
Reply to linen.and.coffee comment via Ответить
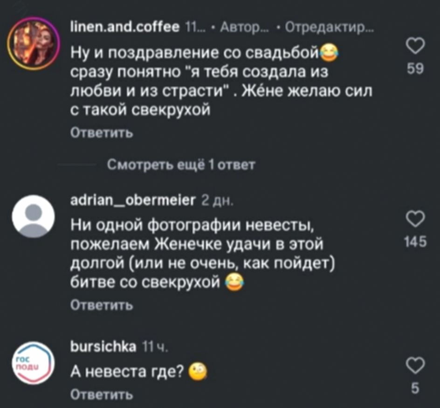(102, 132)
